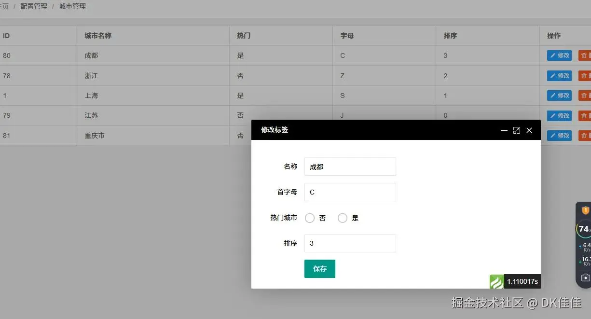Click the 首字母 input containing C
Image resolution: width=591 pixels, height=319 pixels.
(x=350, y=192)
